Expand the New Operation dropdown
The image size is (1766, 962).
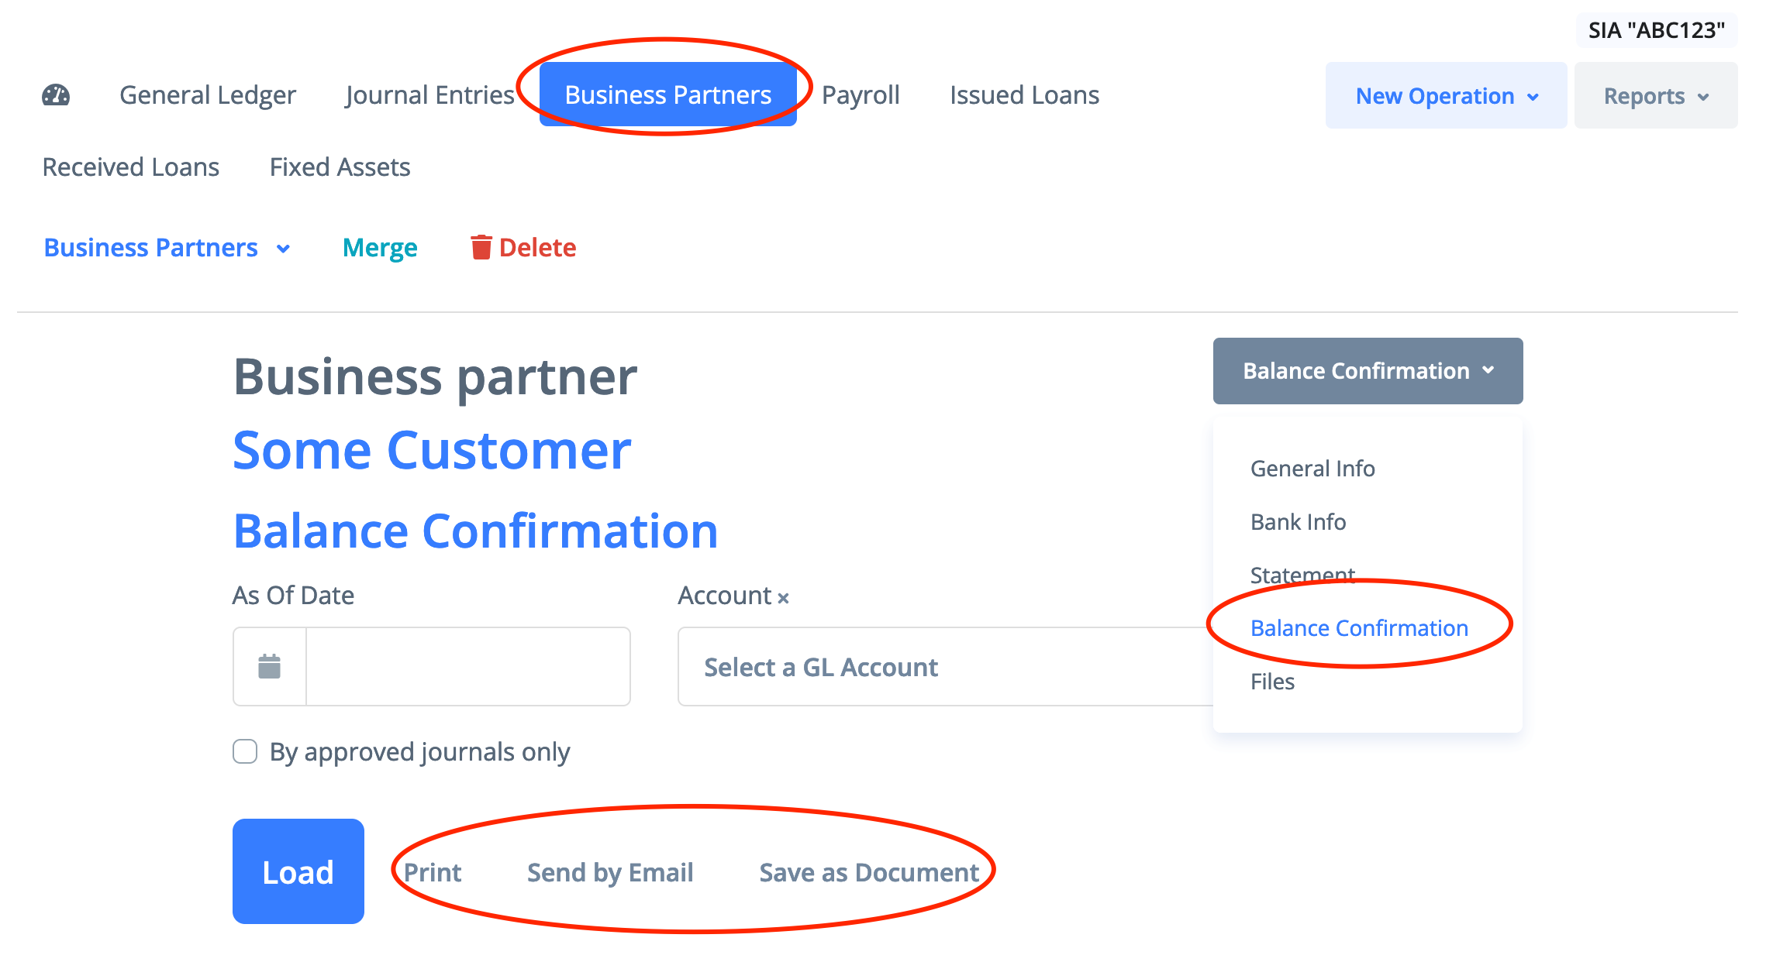point(1446,96)
